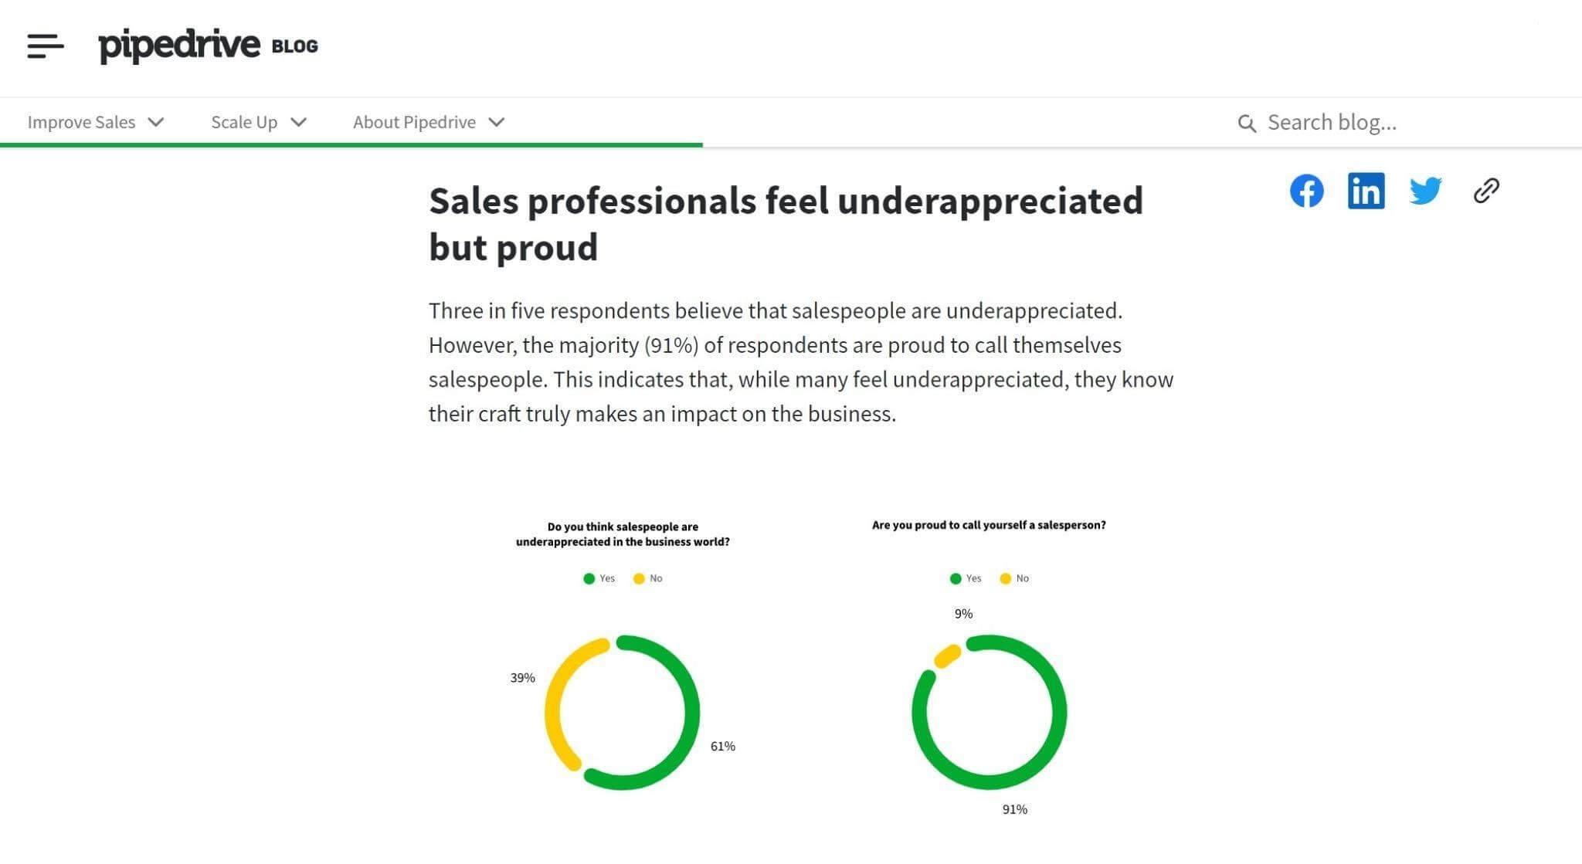
Task: Toggle No legend in underappreciated chart
Action: pos(647,578)
